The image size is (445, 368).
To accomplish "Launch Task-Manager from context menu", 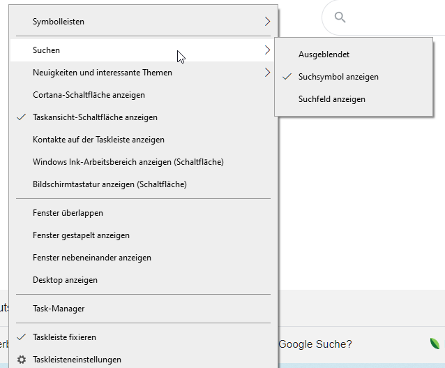I will point(143,309).
